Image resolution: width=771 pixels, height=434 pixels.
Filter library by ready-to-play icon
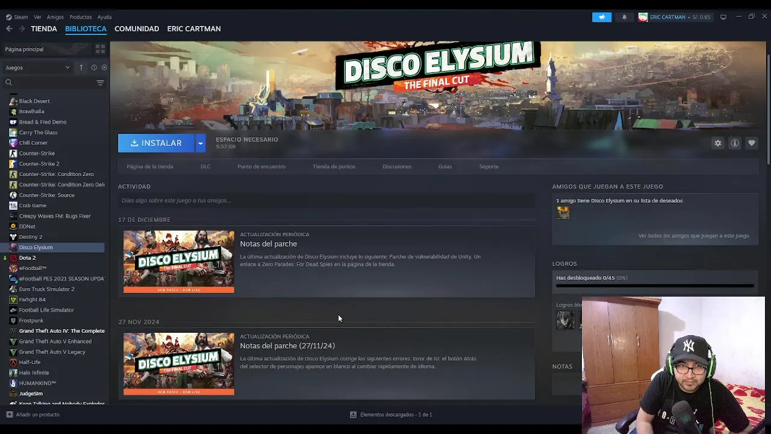tap(104, 68)
